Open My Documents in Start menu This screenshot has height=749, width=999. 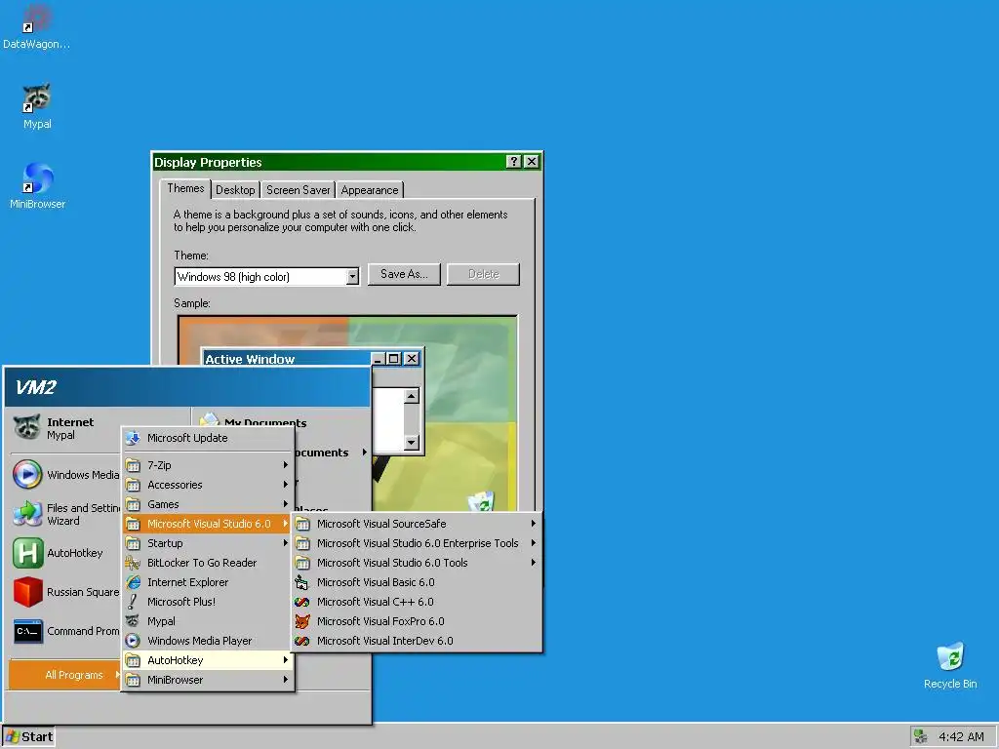(265, 422)
